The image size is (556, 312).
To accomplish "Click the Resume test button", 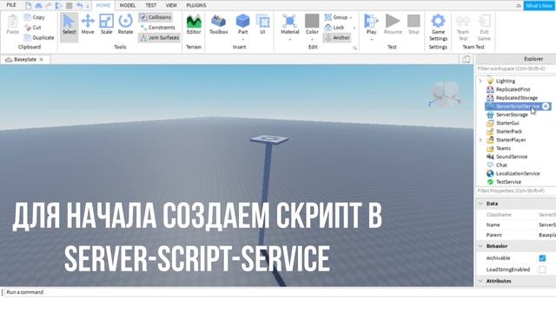I will click(x=393, y=24).
